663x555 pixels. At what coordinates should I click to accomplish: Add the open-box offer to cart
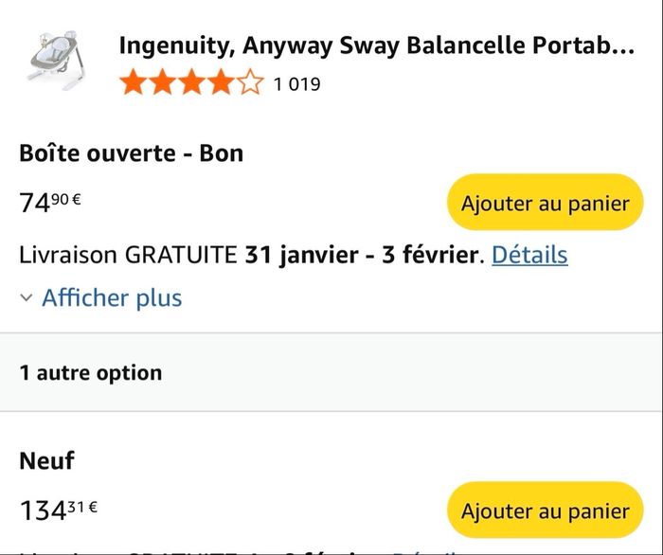point(545,203)
